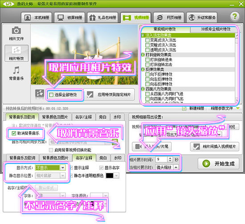
Task: Switch to the 3D或专业相片特效 tab
Action: (215, 29)
